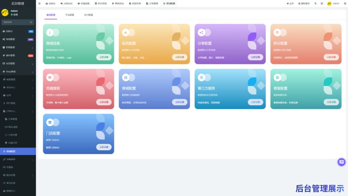
Task: Open 常规管理 in sidebar
Action: tap(18, 40)
